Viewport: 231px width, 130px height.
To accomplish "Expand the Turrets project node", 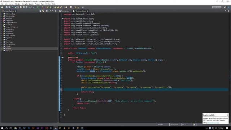I will tap(2, 46).
